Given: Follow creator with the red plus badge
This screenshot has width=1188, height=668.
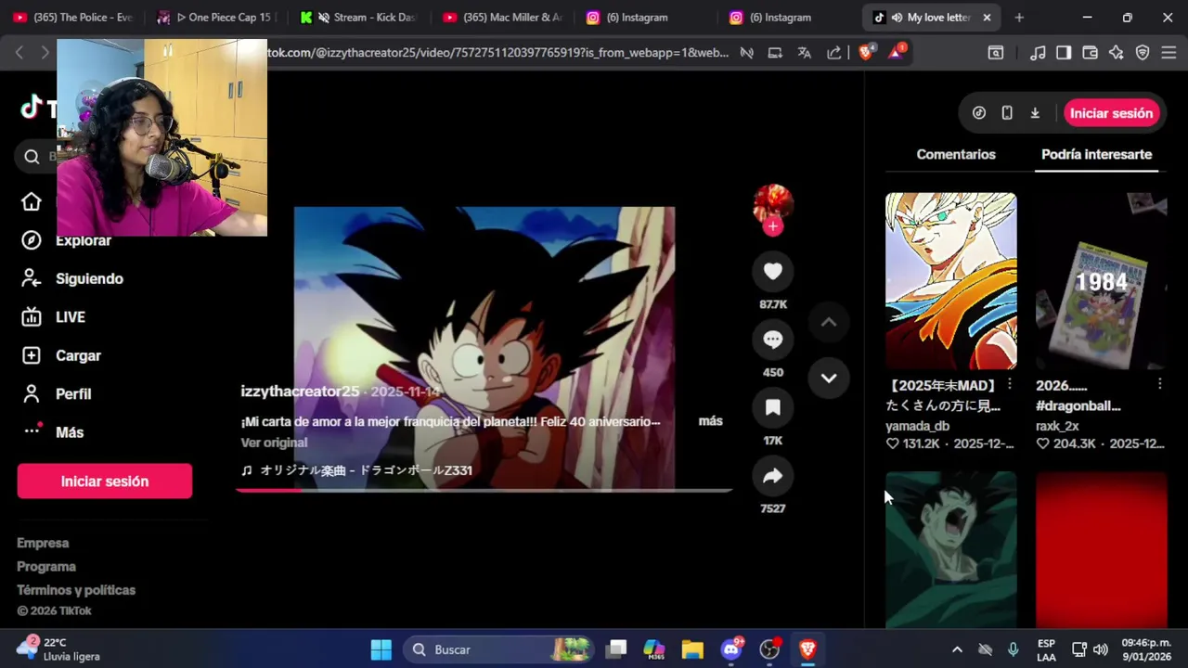Looking at the screenshot, I should point(773,225).
